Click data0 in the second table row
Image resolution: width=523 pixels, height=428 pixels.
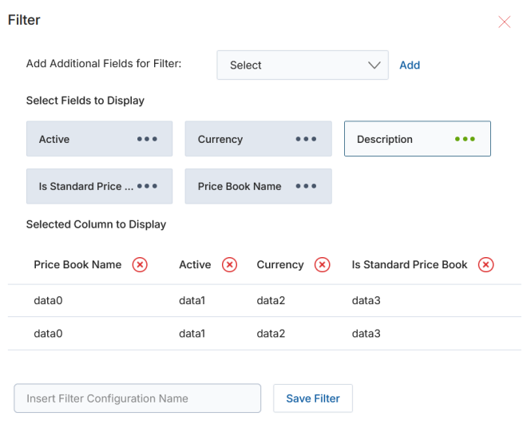(48, 334)
